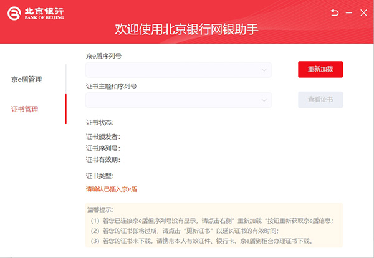Click the back arrow icon in title bar
374x258 pixels.
click(334, 12)
